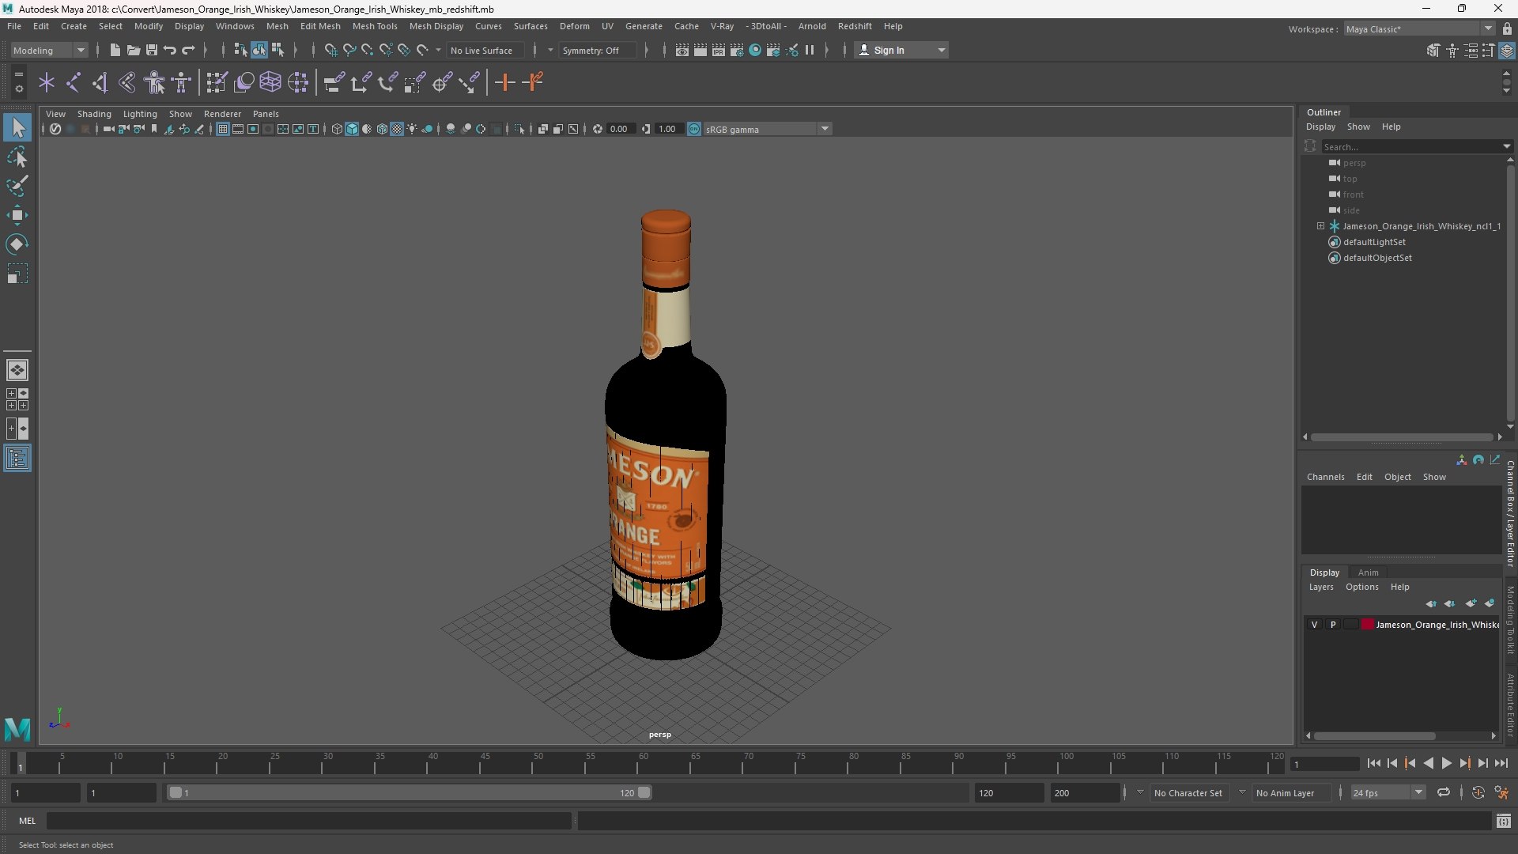
Task: Click the Redo arrow icon
Action: pyautogui.click(x=188, y=50)
